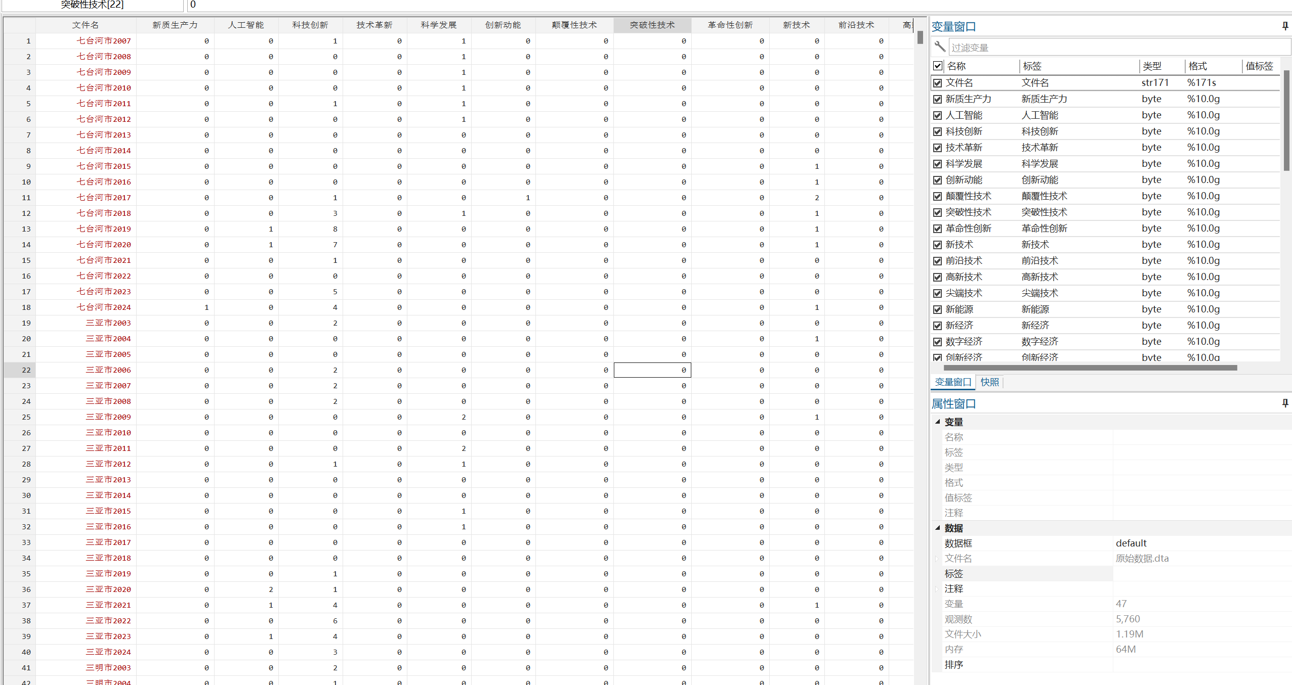
Task: Collapse the 数据 section in properties
Action: coord(937,528)
